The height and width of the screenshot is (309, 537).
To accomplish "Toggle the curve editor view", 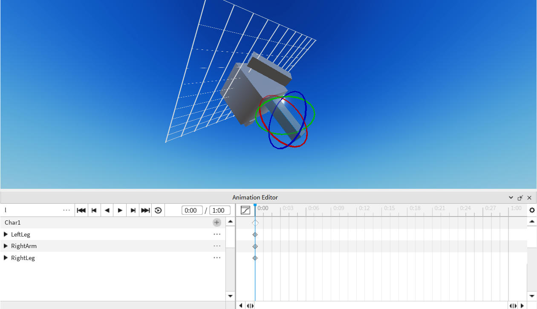I will [x=245, y=210].
